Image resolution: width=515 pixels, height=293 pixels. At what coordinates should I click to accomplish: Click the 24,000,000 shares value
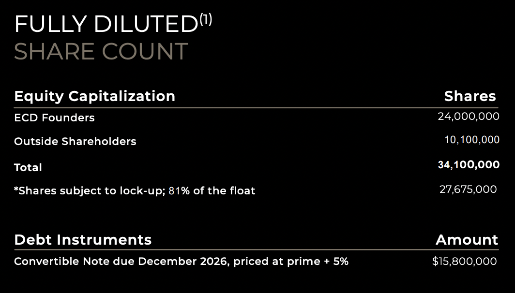tap(468, 117)
